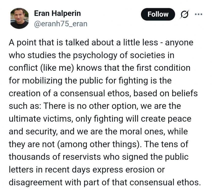Click the @eranh75_eran handle
Viewport: 212px width, 190px height.
point(61,24)
